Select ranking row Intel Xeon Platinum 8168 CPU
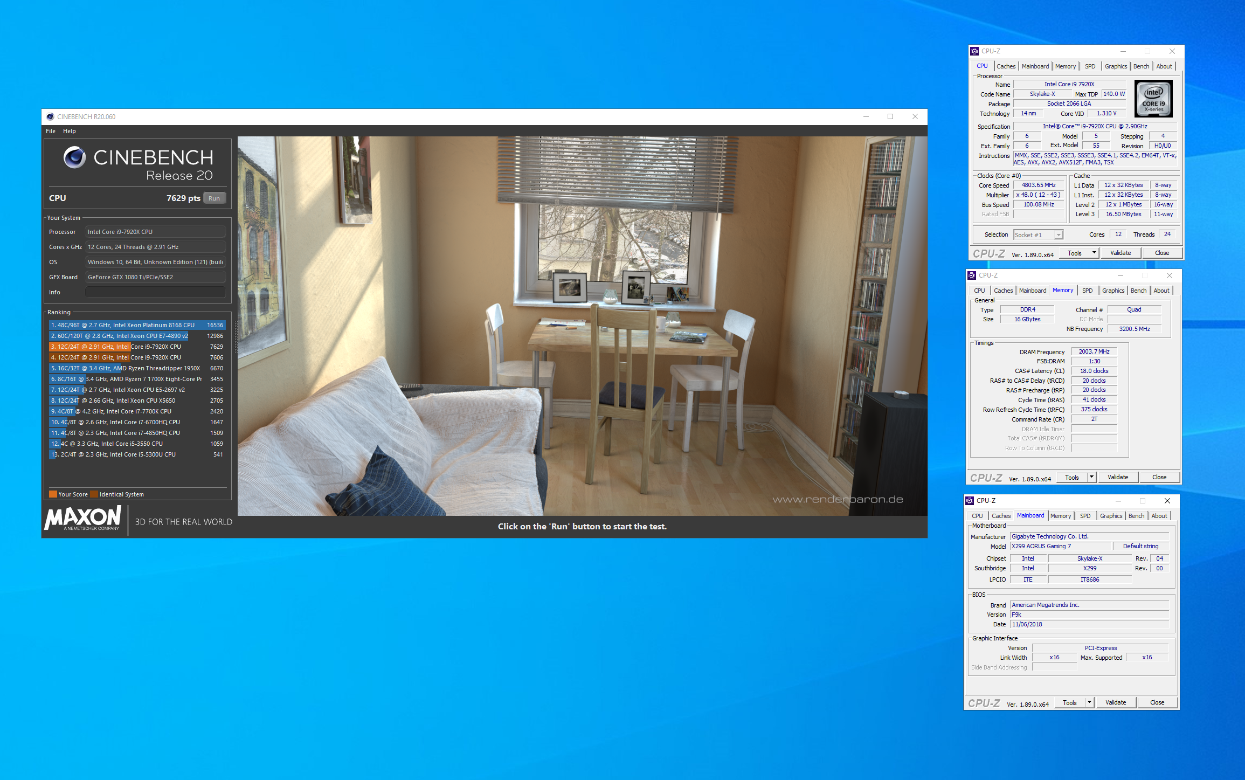 tap(137, 325)
